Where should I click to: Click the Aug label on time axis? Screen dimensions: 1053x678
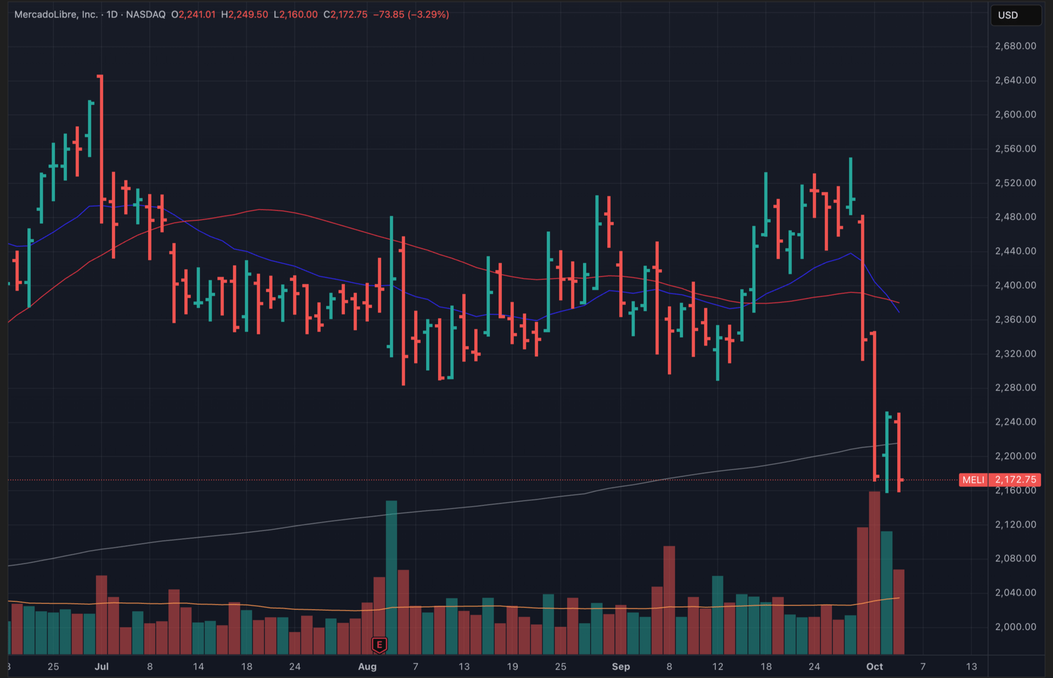[367, 666]
